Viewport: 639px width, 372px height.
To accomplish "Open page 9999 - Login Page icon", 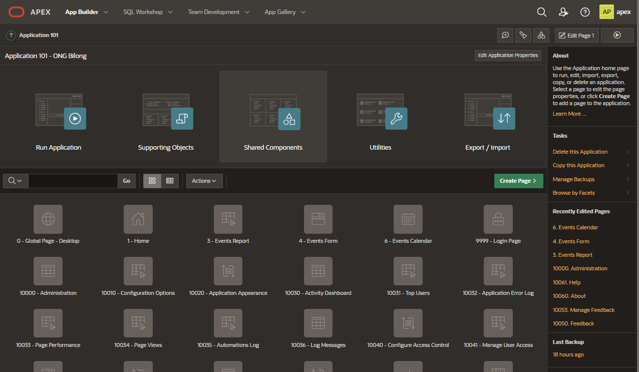I will tap(498, 219).
